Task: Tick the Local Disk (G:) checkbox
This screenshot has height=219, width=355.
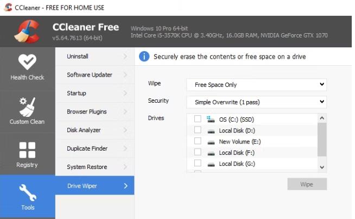Action: (198, 164)
